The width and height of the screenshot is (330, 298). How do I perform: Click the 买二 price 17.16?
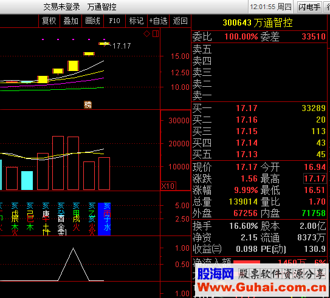247,120
